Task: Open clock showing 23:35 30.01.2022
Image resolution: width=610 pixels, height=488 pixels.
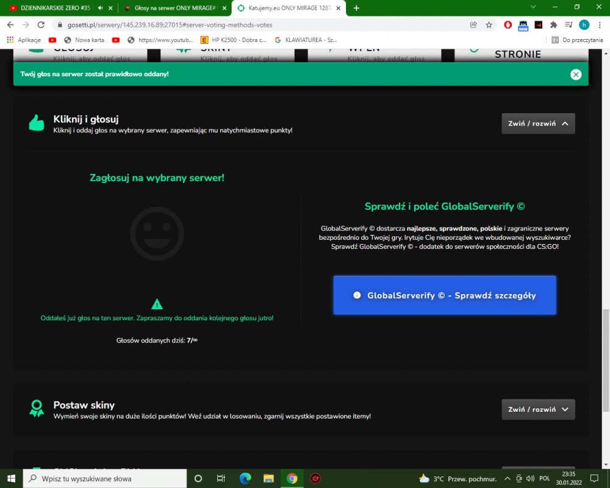Action: pyautogui.click(x=569, y=478)
